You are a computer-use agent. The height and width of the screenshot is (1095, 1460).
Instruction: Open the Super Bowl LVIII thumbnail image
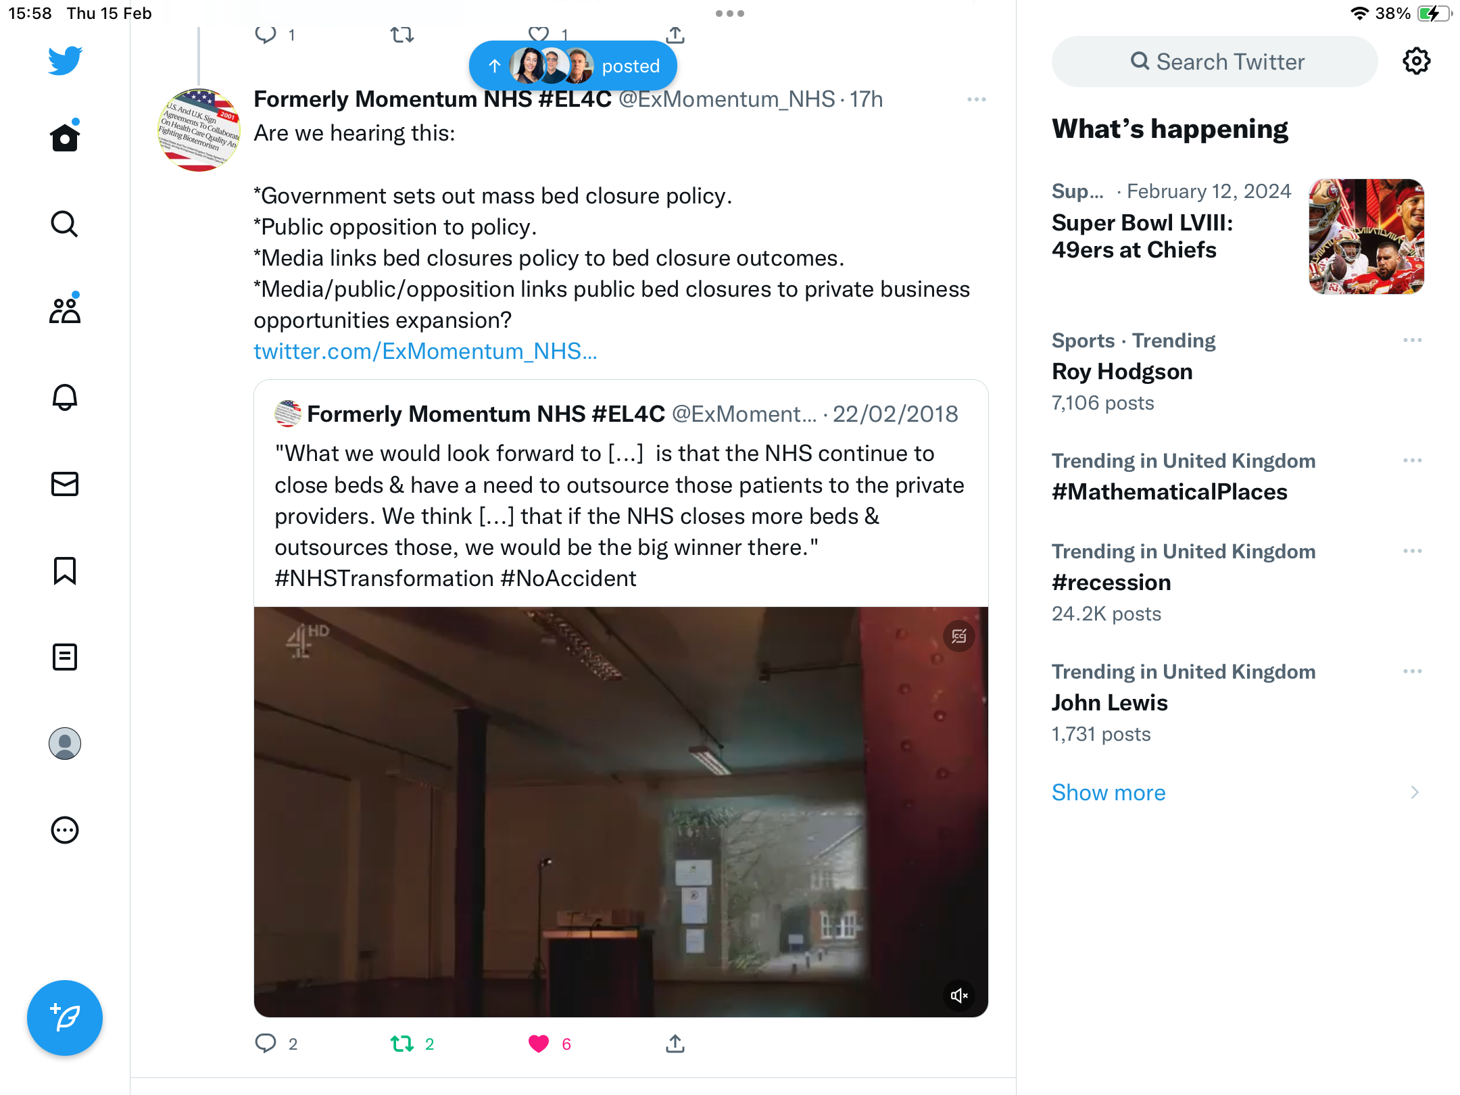click(x=1366, y=237)
